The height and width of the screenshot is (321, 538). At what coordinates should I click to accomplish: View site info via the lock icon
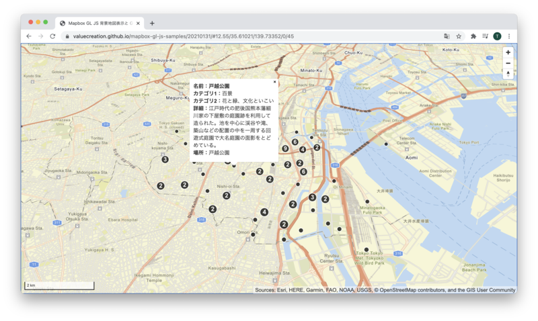coord(67,36)
